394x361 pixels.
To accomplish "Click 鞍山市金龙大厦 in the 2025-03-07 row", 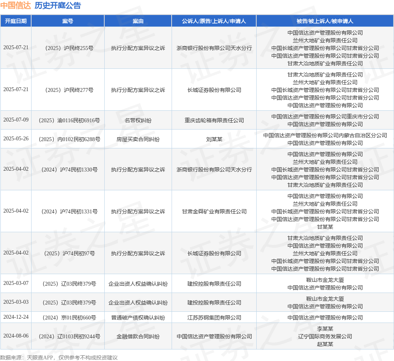I will (x=325, y=280).
